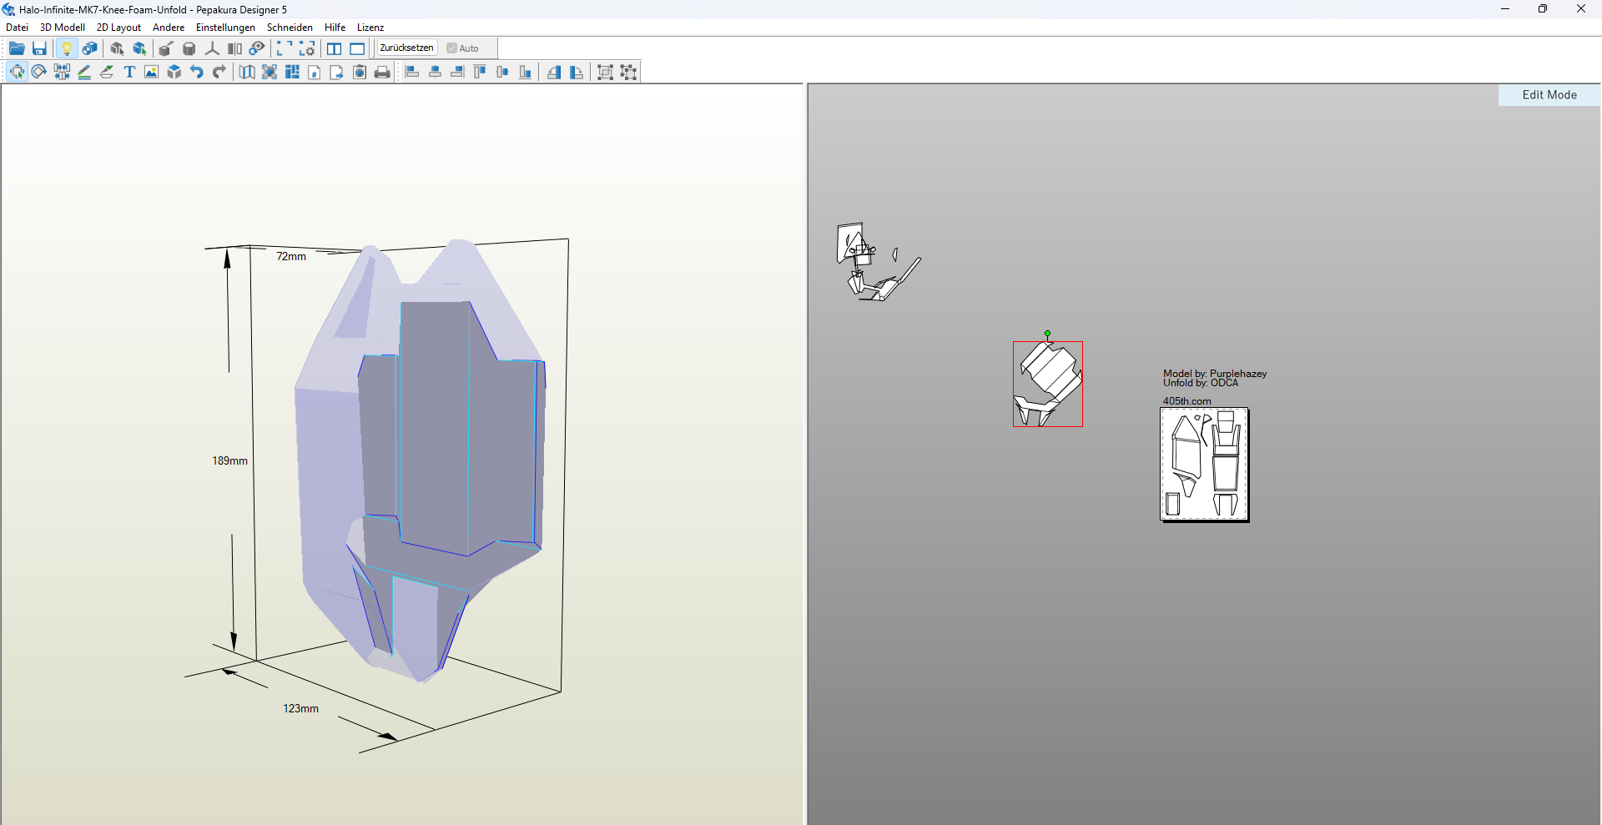Align selected parts to the top
Image resolution: width=1602 pixels, height=825 pixels.
tap(480, 72)
